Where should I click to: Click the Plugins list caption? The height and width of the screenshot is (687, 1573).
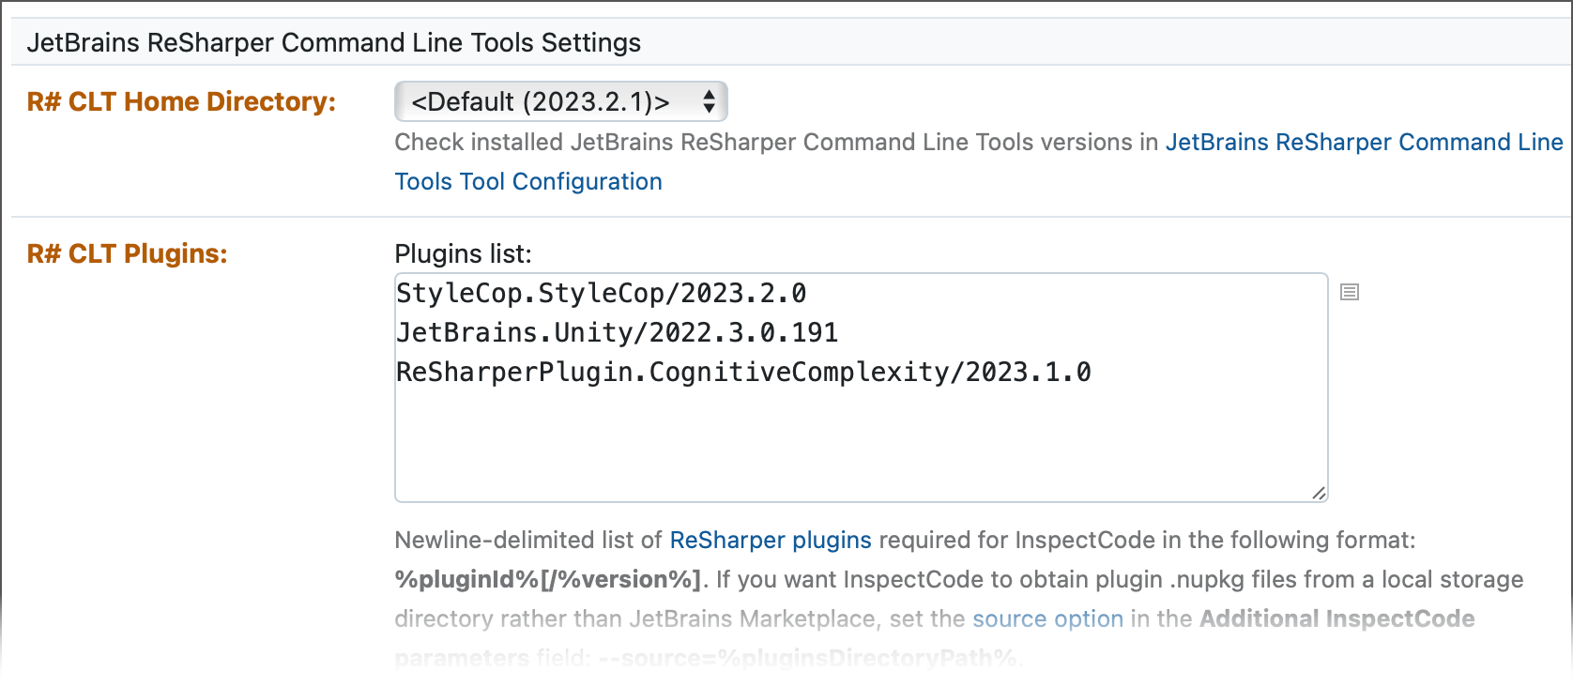tap(463, 254)
